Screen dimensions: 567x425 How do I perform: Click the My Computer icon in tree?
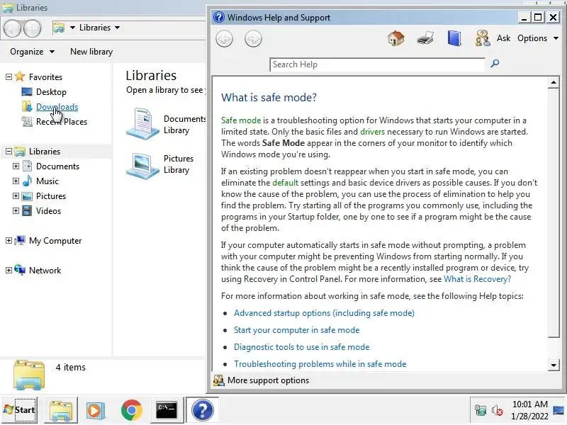click(x=20, y=240)
